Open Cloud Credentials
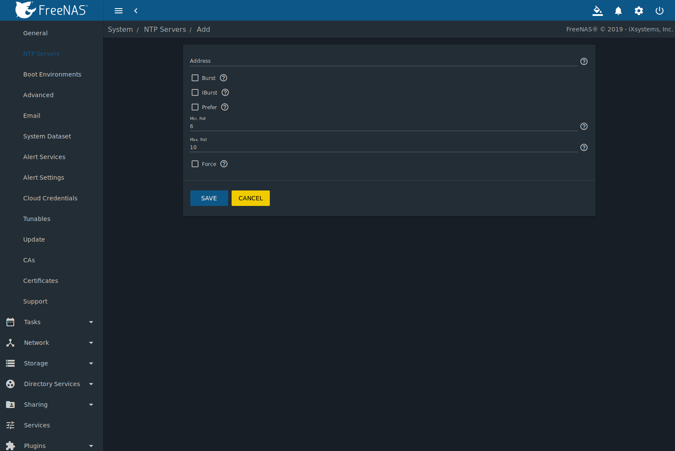675x451 pixels. coord(50,198)
